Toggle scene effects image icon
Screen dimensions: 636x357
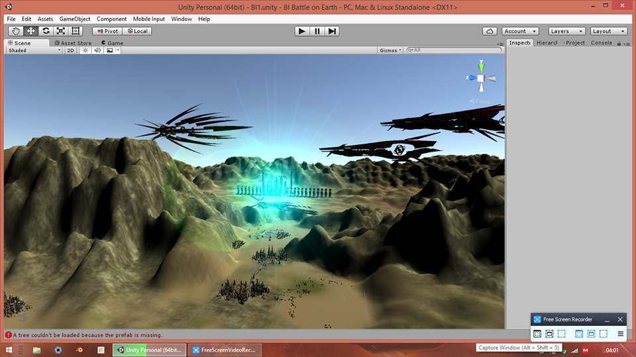tap(110, 50)
